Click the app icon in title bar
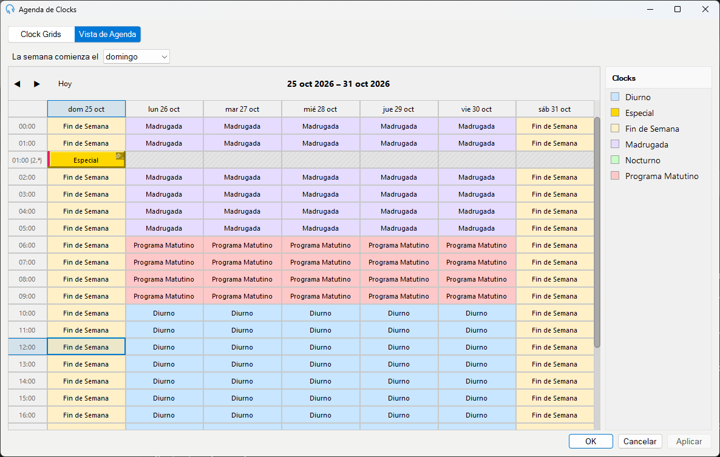This screenshot has height=457, width=720. (10, 9)
